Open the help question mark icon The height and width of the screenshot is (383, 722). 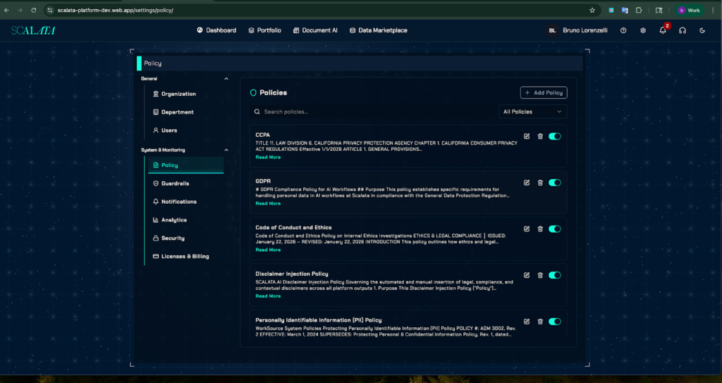point(623,30)
